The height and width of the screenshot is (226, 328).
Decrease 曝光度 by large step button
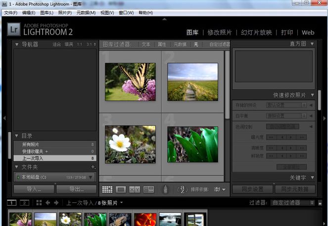coord(271,137)
